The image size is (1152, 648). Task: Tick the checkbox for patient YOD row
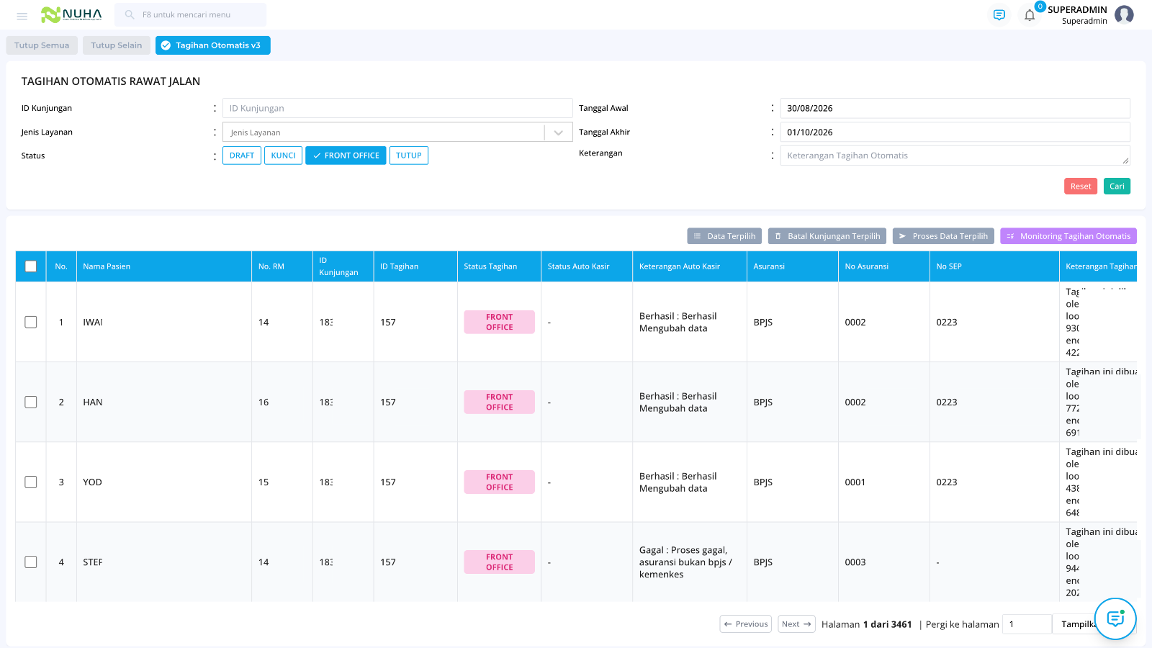click(x=31, y=482)
